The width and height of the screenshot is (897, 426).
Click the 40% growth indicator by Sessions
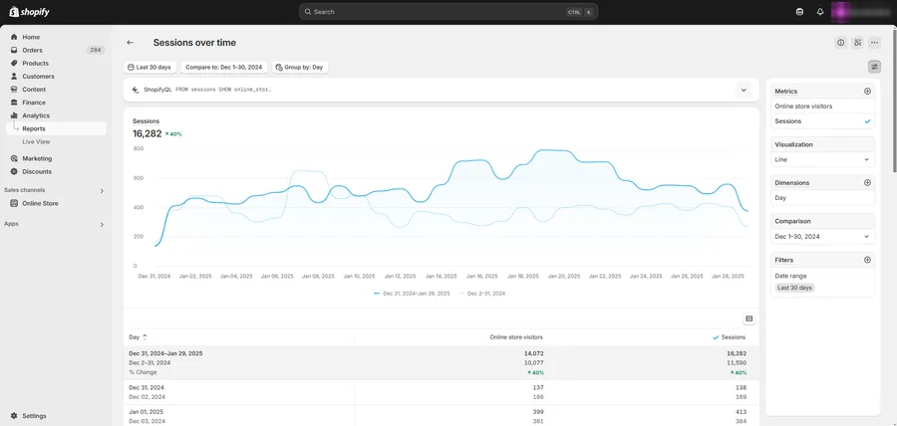[x=173, y=134]
